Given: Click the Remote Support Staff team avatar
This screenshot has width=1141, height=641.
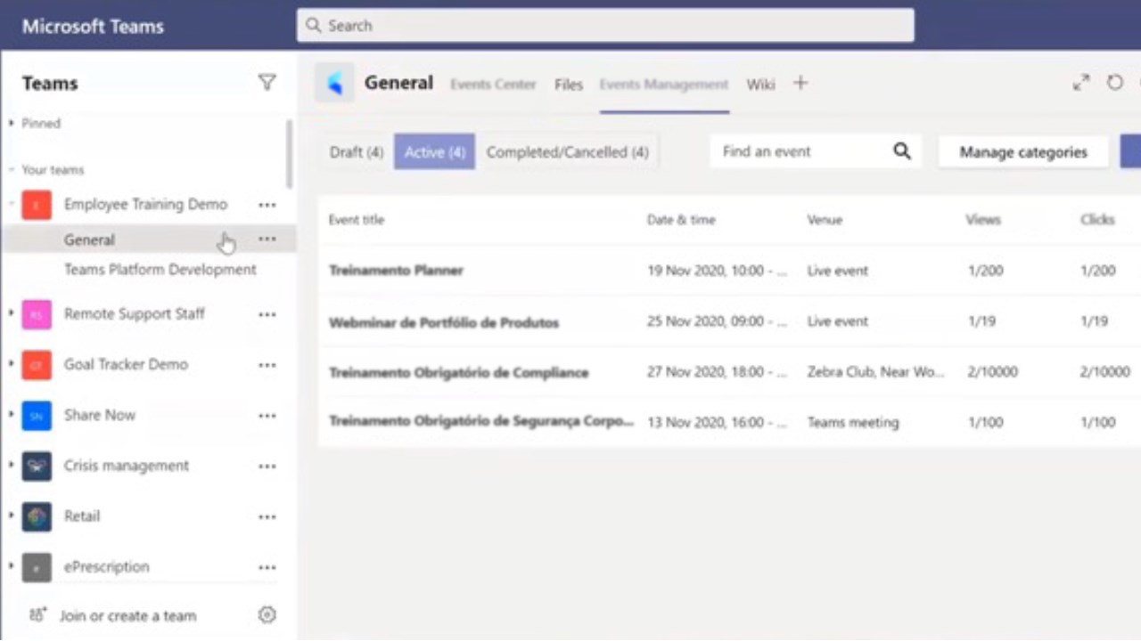Looking at the screenshot, I should pyautogui.click(x=37, y=314).
